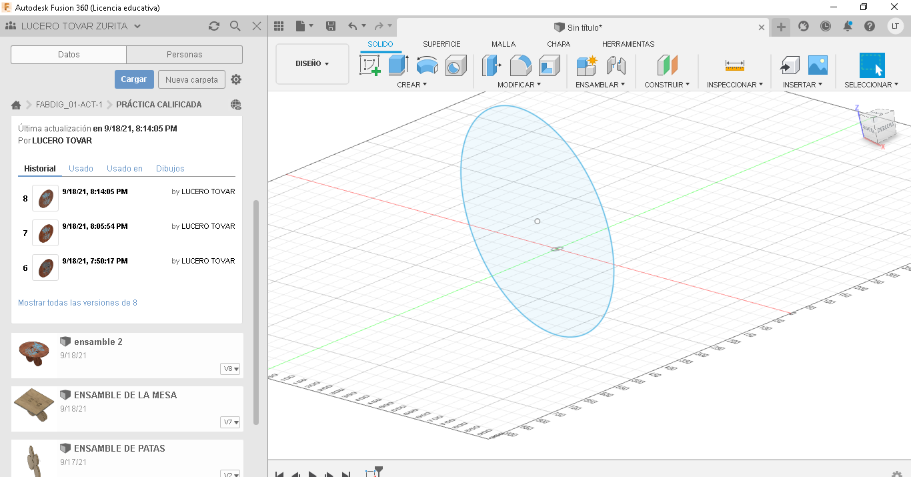Switch to the SUPERFICIE tab
Screen dimensions: 911x477
coord(441,44)
